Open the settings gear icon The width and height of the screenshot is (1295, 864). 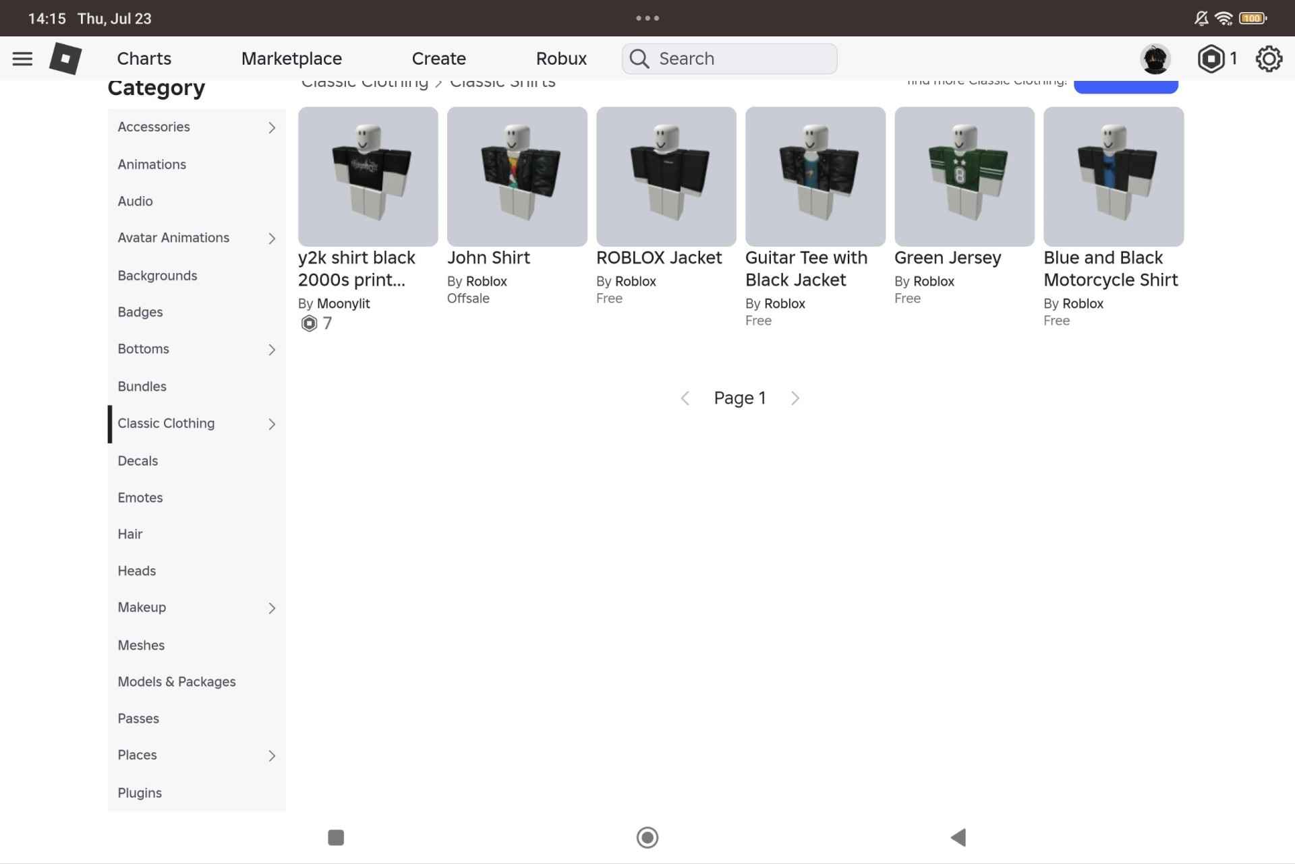[1269, 59]
